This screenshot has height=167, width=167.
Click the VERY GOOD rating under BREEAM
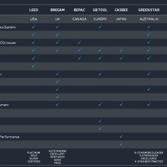point(57,157)
